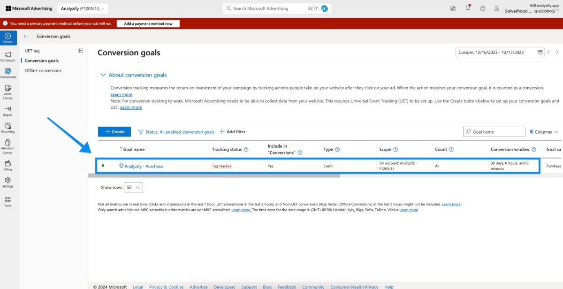Click the Microsoft Advertising logo
Viewport: 563px width, 289px height.
(x=29, y=8)
